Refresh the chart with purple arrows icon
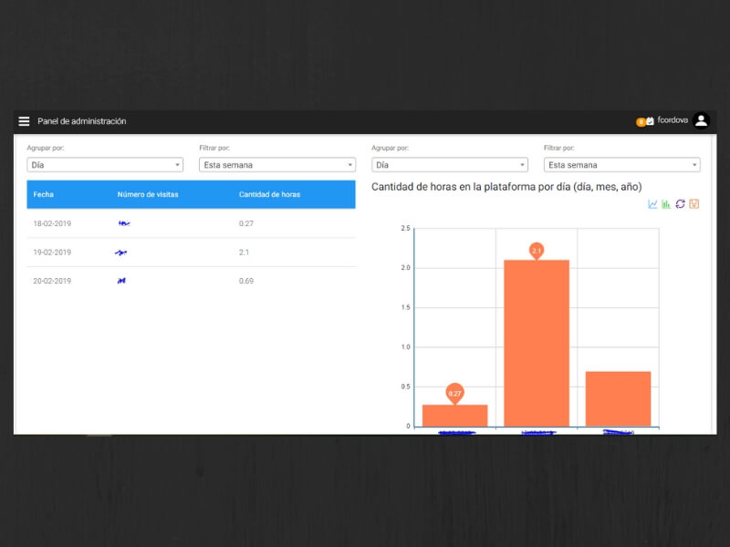This screenshot has width=730, height=547. tap(680, 204)
